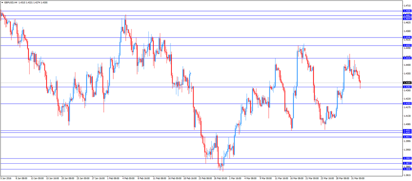
Task: Select the 1.3846 horizontal line price label
Action: tap(407, 169)
